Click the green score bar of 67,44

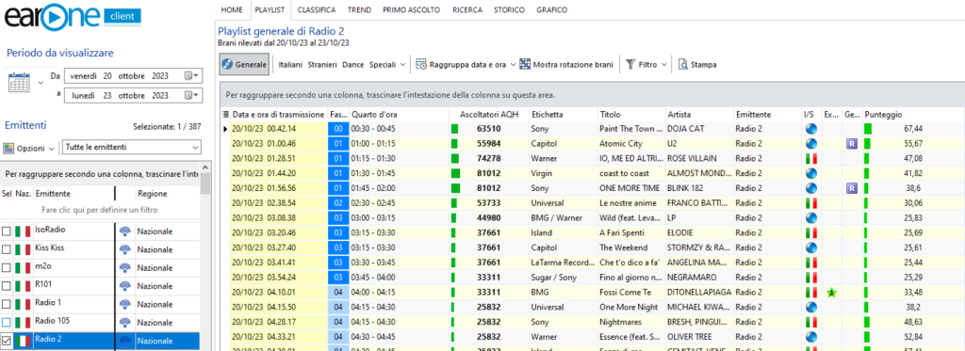click(868, 129)
